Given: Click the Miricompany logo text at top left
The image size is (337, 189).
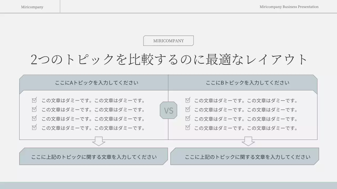Looking at the screenshot, I should coord(32,7).
